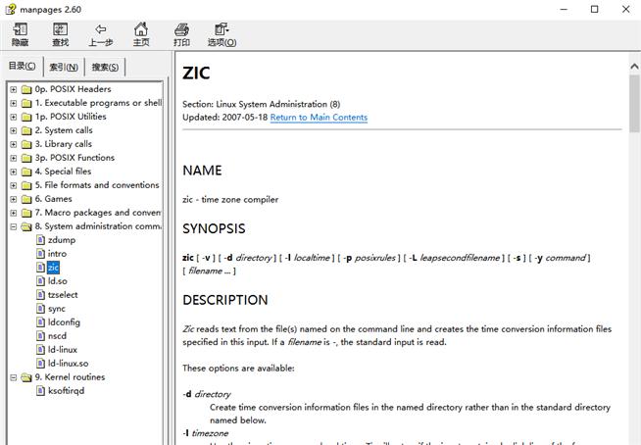
Task: Click the ksoftirqd page document icon
Action: pos(40,391)
